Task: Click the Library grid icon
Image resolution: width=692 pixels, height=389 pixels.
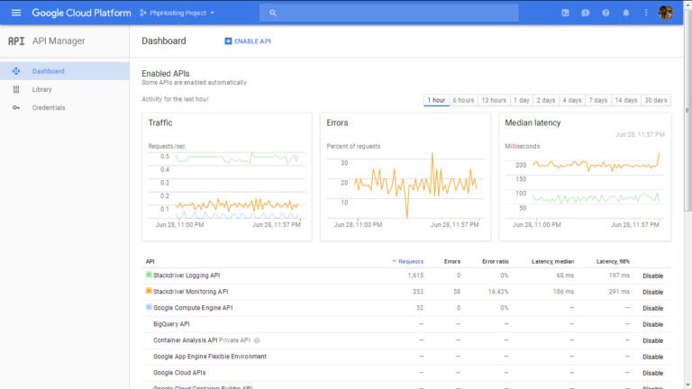Action: click(x=16, y=89)
